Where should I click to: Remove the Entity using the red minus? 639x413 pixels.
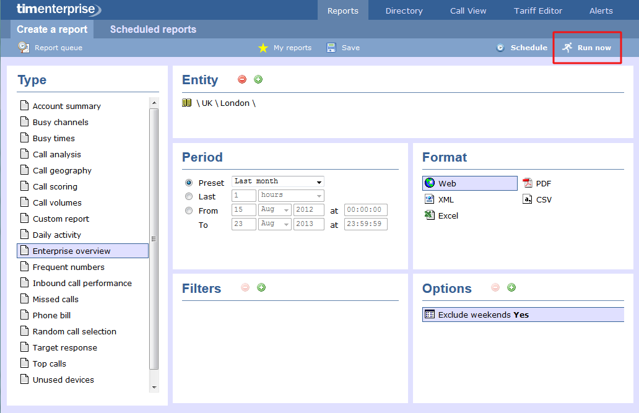click(x=241, y=79)
